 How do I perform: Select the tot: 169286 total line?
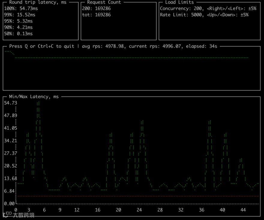[96, 15]
